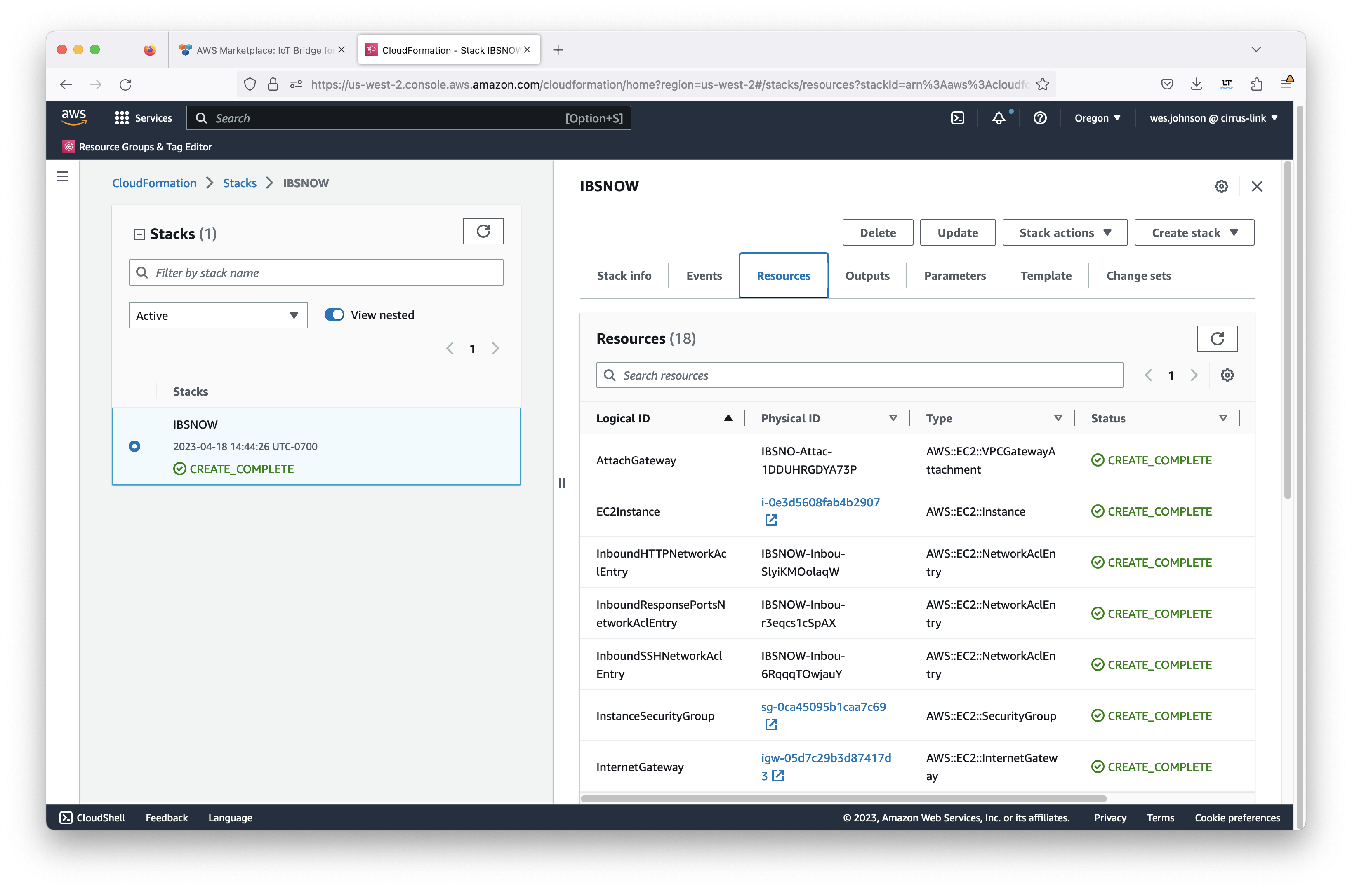Open the notifications bell
Image resolution: width=1352 pixels, height=891 pixels.
tap(999, 117)
